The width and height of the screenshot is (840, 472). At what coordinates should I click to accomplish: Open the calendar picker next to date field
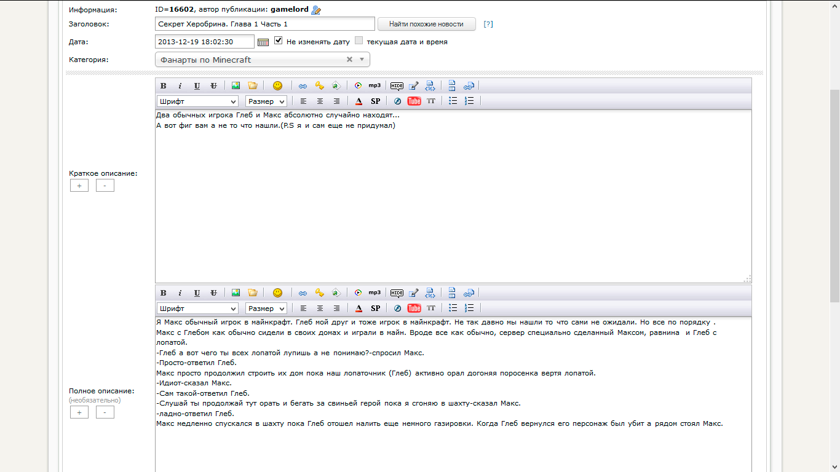coord(263,42)
